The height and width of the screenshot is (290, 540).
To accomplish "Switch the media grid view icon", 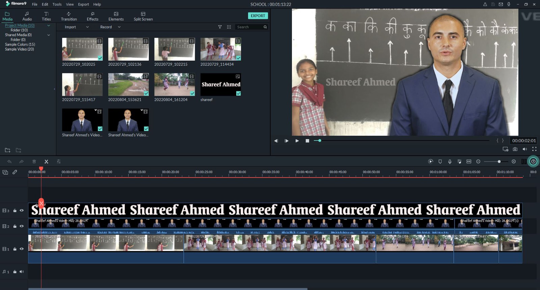I will pyautogui.click(x=229, y=27).
